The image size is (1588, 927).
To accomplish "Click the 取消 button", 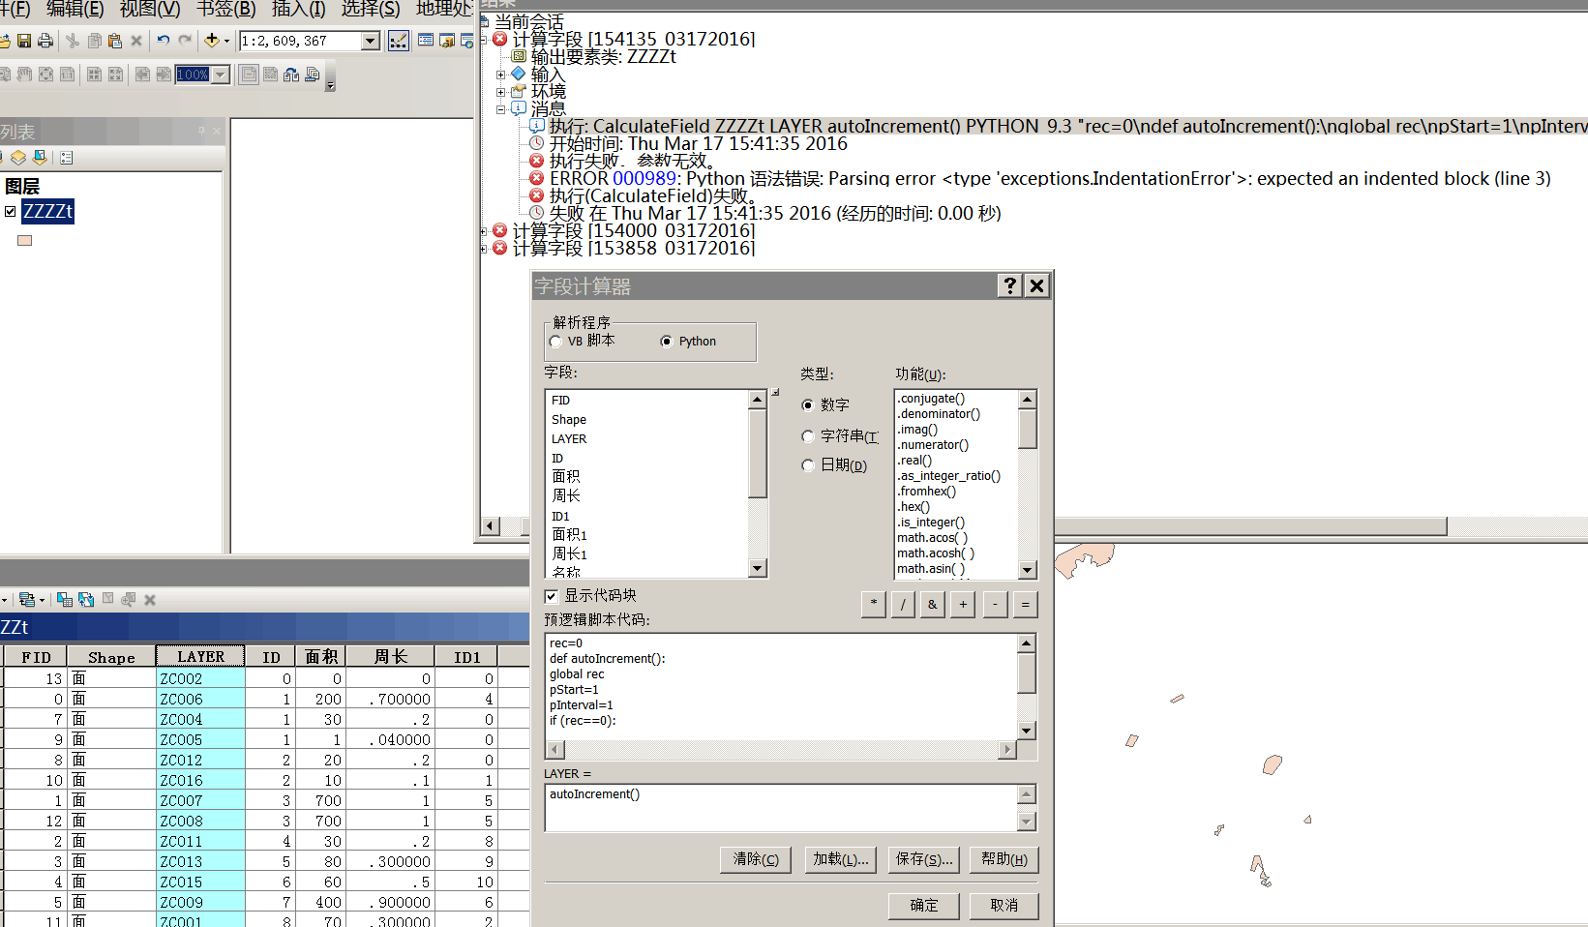I will click(x=1004, y=906).
